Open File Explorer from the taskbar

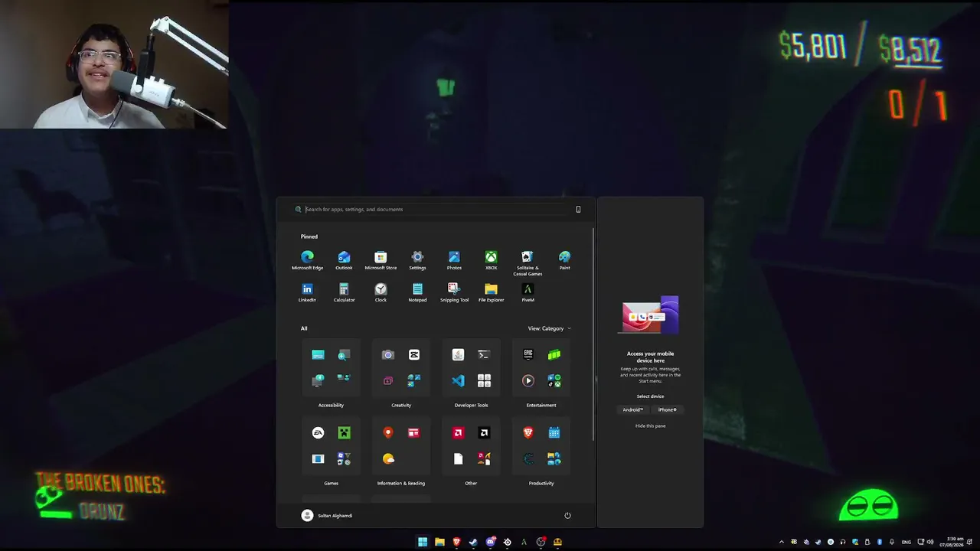439,542
